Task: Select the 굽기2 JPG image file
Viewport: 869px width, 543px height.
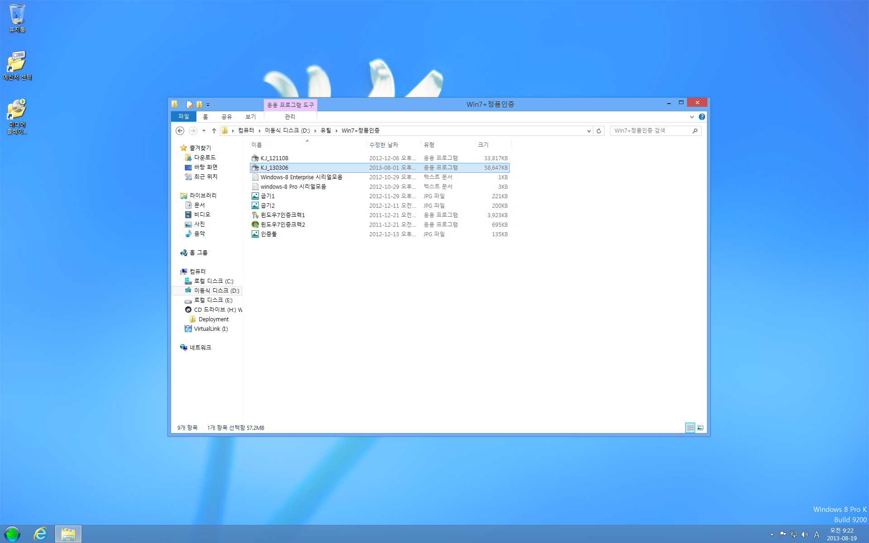Action: (x=379, y=206)
